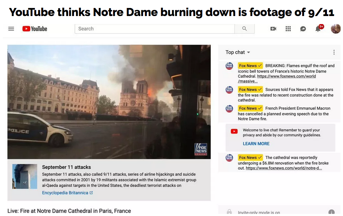
Task: Click LEARN MORE in chat welcome
Action: tap(256, 144)
